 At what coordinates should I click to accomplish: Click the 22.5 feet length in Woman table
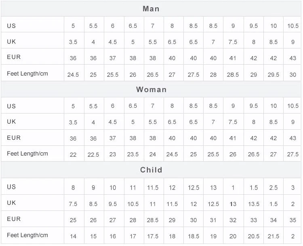point(93,155)
